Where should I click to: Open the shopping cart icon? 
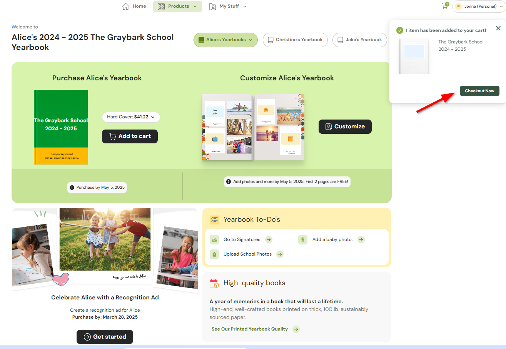click(445, 7)
